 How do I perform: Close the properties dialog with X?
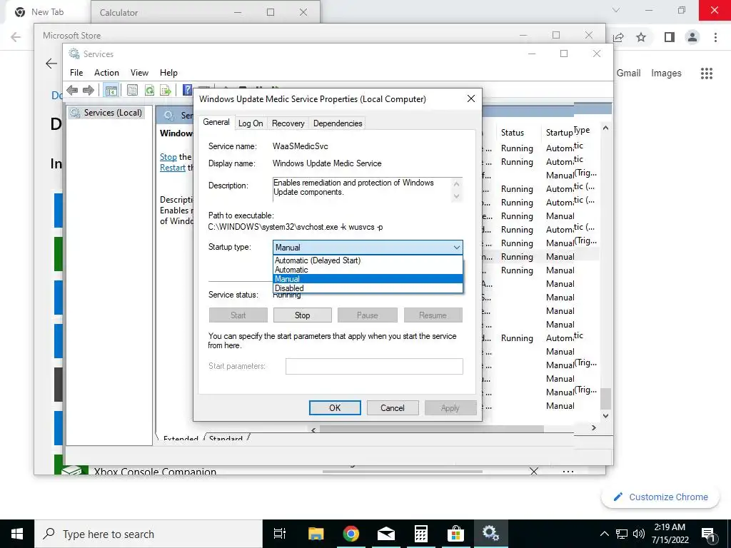click(x=471, y=98)
